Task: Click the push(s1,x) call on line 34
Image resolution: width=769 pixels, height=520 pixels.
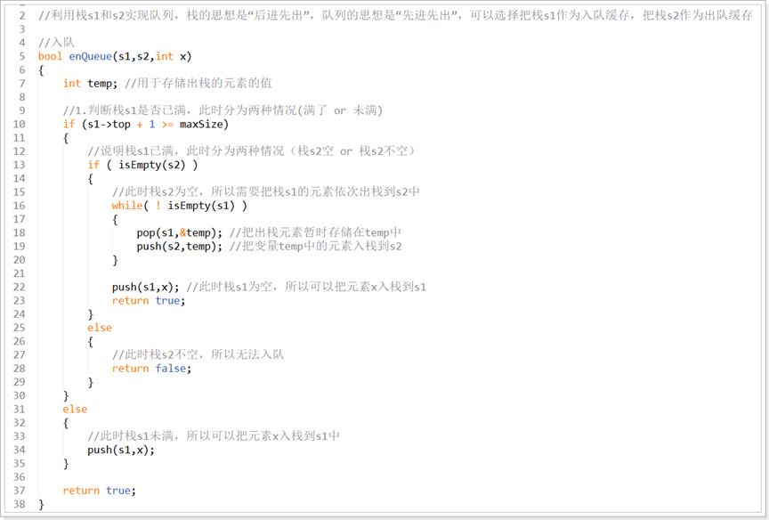Action: 121,450
